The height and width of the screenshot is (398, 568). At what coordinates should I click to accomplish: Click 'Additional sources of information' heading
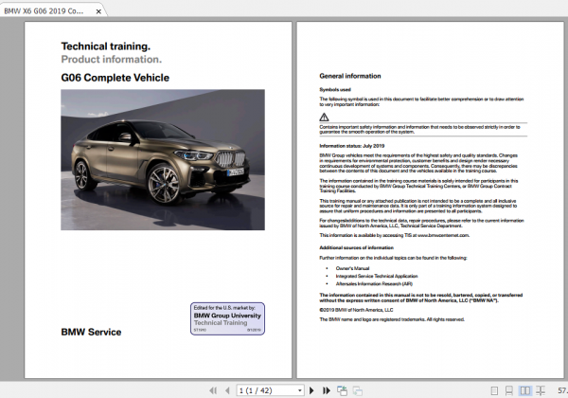(357, 248)
